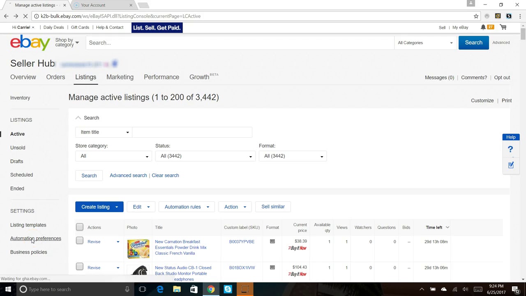Open the shopping cart icon
The width and height of the screenshot is (526, 296).
point(503,27)
